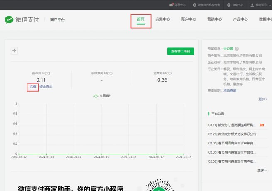Open the 数据中心 tab
This screenshot has height=191, width=272.
265,19
